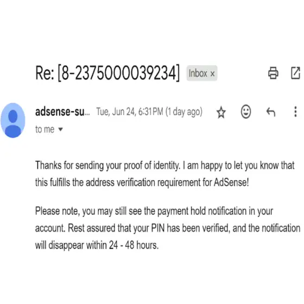Click the paragraph starting "Please note"
Image resolution: width=304 pixels, height=304 pixels.
[168, 228]
